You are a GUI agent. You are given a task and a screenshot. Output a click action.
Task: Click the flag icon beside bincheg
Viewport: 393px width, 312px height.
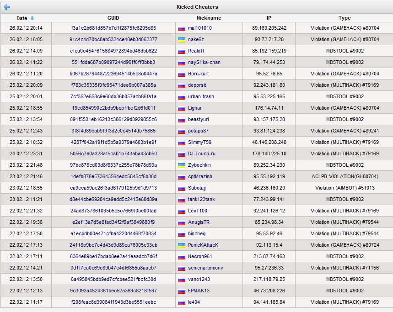coord(182,234)
